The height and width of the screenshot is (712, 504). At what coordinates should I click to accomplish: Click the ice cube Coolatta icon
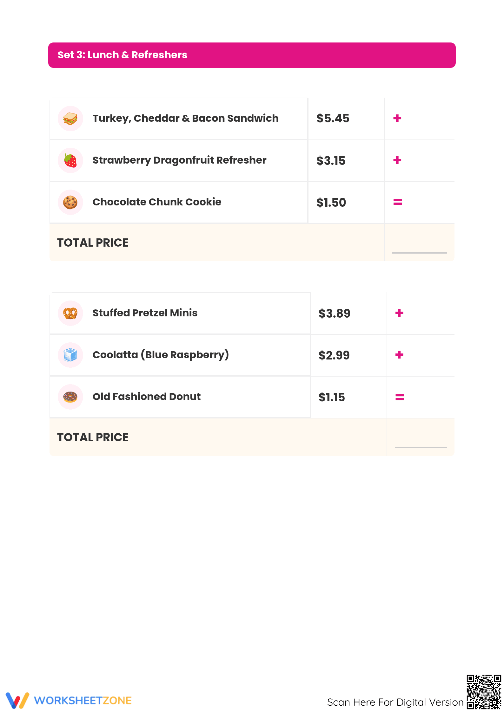[70, 355]
